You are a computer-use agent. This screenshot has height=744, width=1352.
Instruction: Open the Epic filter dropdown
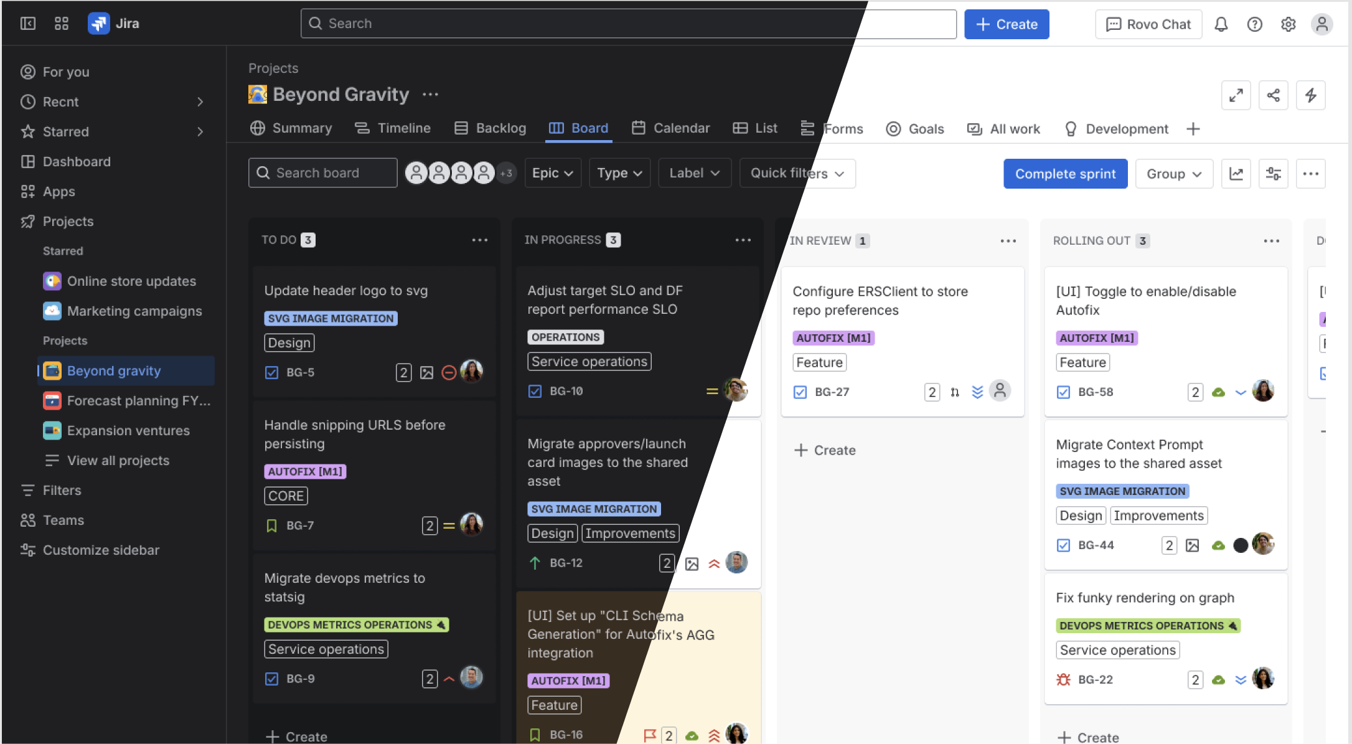tap(552, 172)
